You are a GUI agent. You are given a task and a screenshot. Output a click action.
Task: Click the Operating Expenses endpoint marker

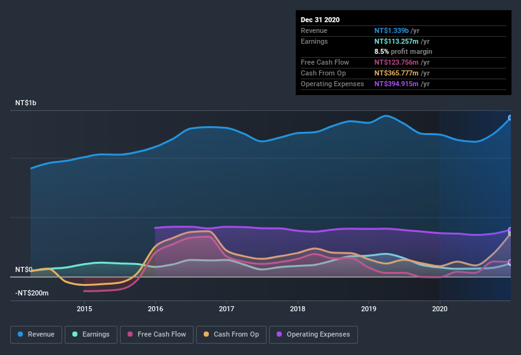[510, 230]
